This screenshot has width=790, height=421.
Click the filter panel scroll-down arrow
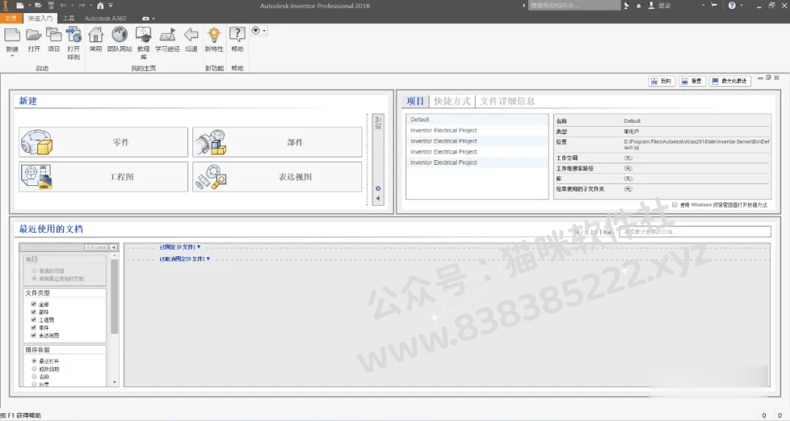[115, 382]
